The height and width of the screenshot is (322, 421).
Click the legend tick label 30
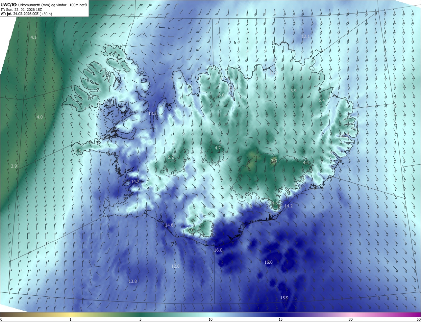pos(351,320)
